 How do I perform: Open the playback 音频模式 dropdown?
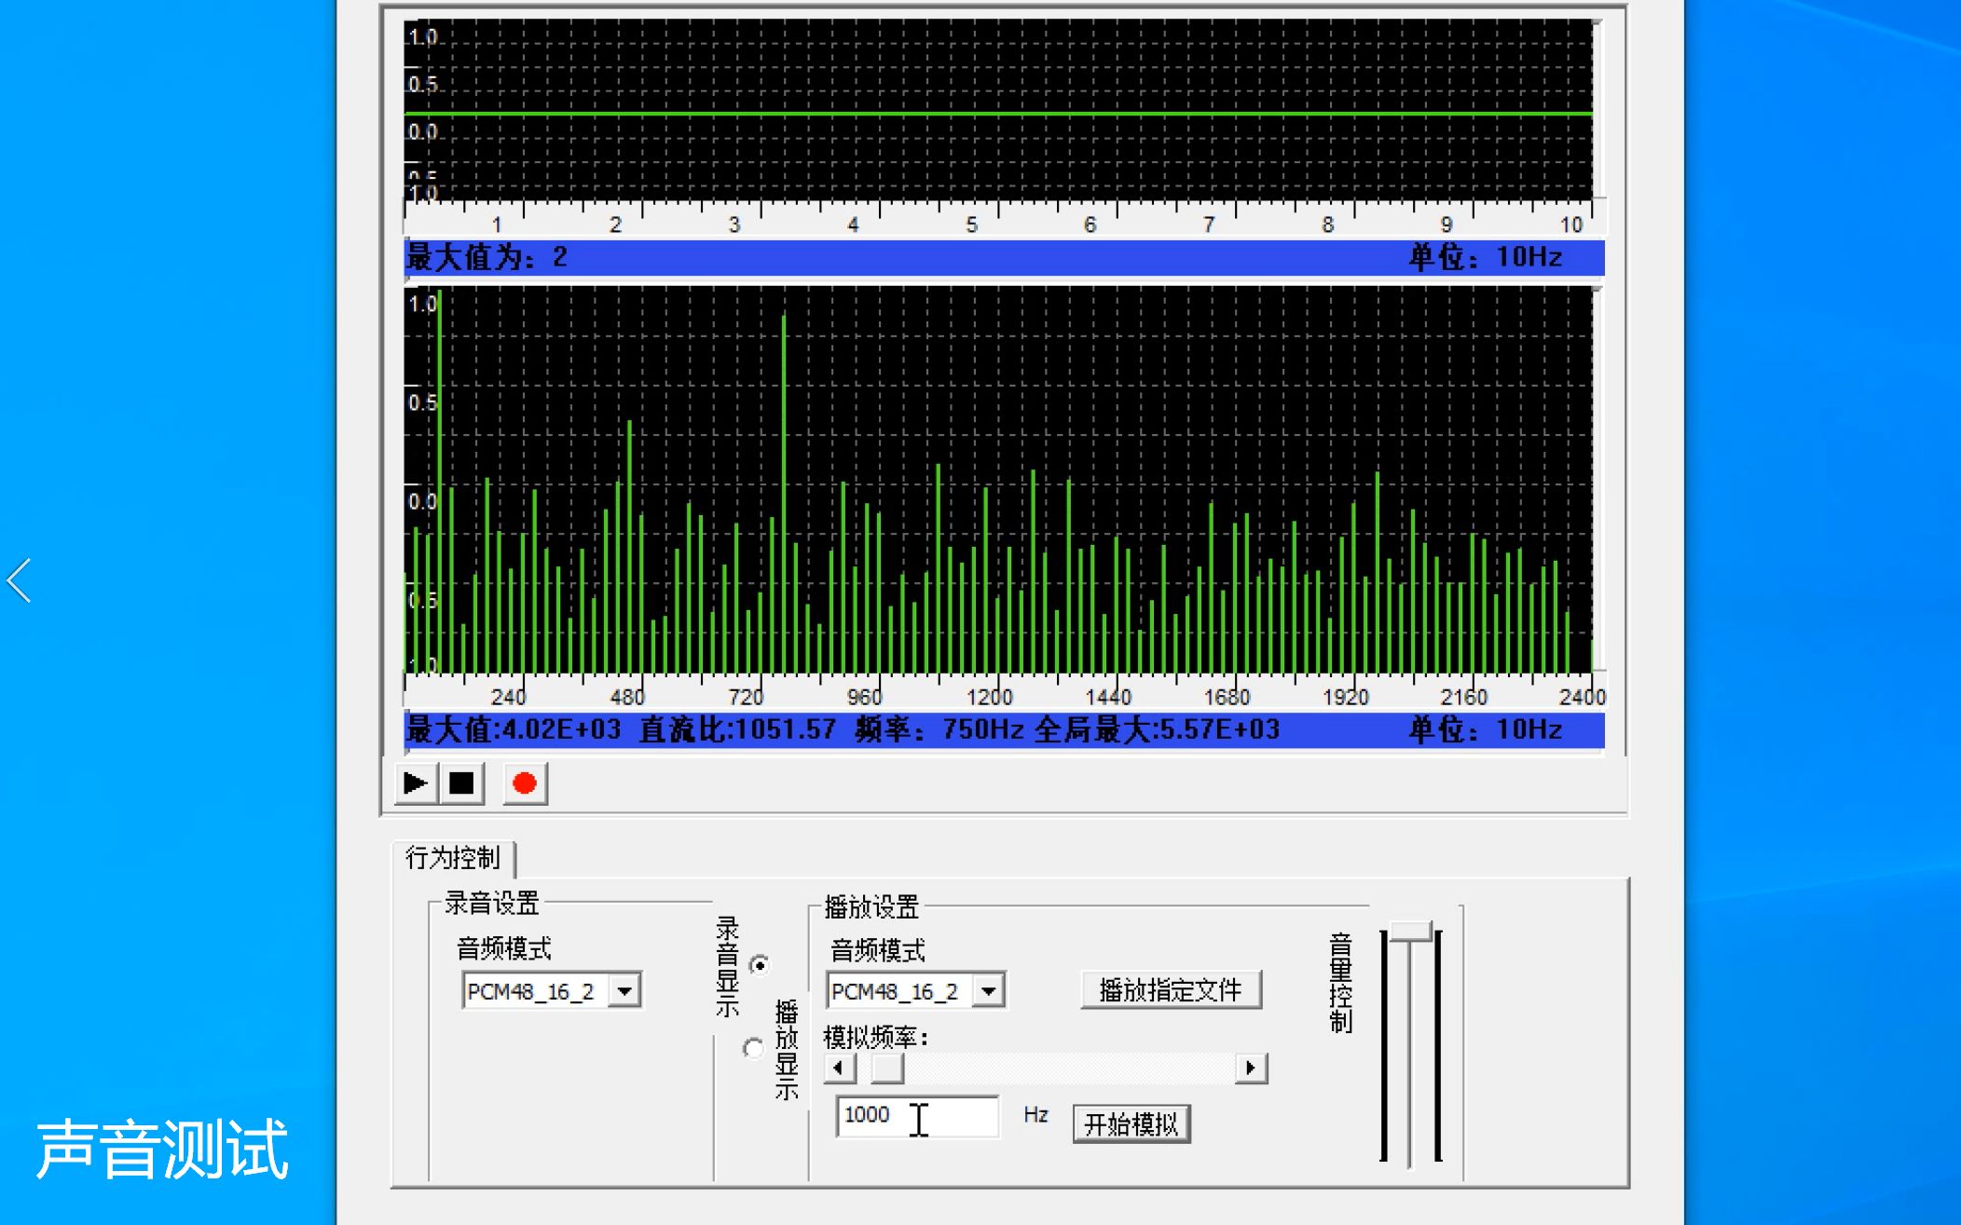[x=989, y=991]
